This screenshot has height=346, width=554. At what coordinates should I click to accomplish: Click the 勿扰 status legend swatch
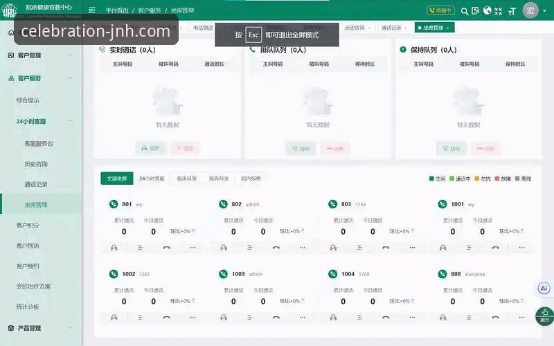[x=477, y=179]
